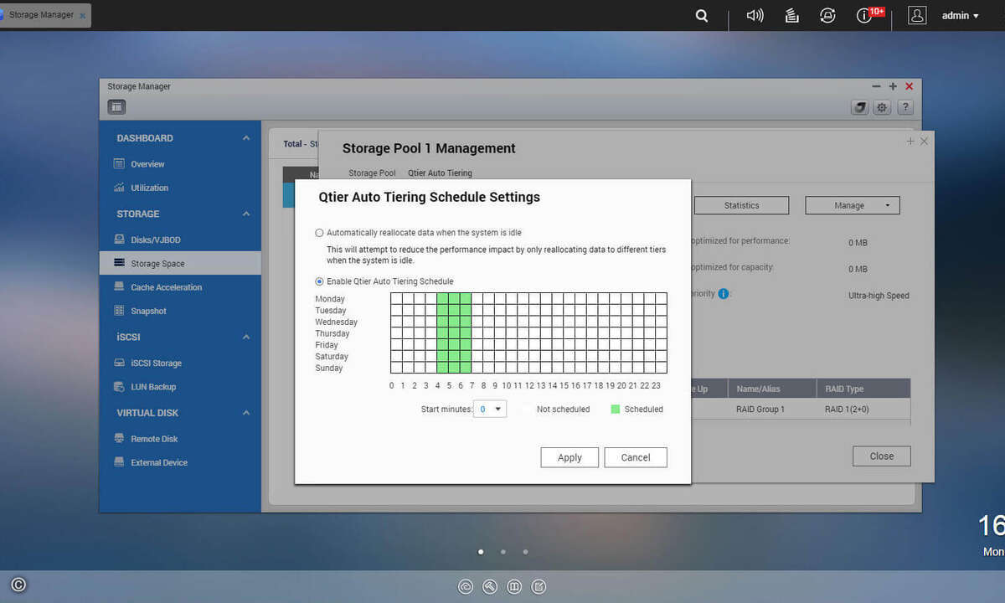
Task: Go to the second desktop page dot
Action: point(502,552)
